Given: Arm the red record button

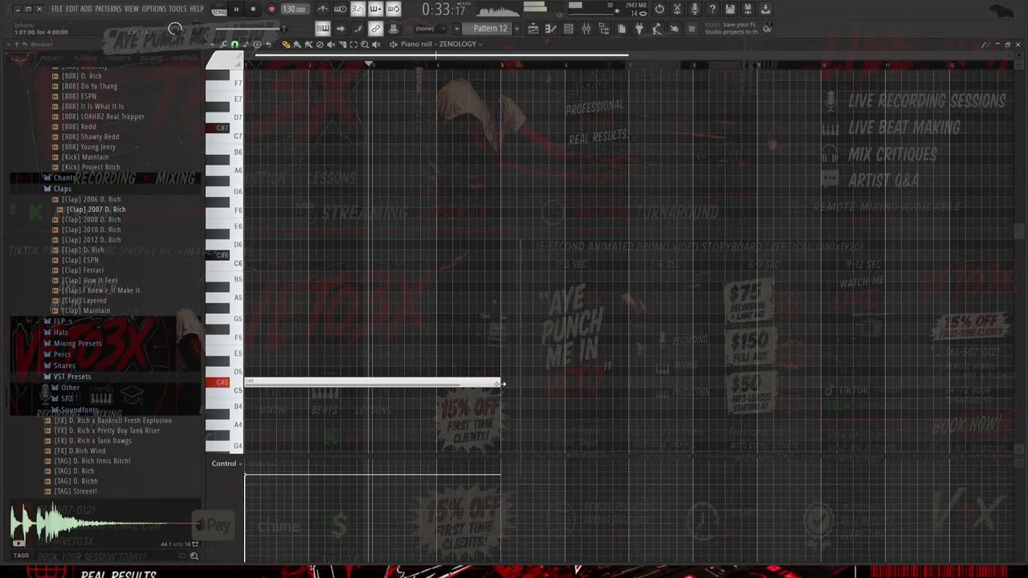Looking at the screenshot, I should coord(271,10).
